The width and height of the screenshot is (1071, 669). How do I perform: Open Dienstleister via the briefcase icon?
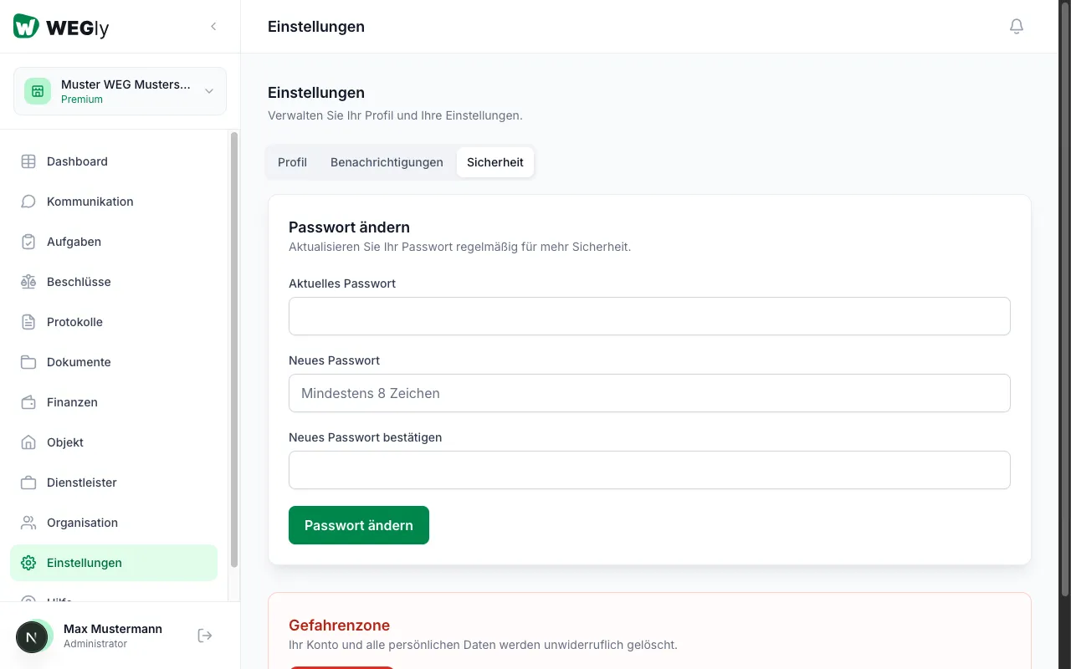pos(28,483)
